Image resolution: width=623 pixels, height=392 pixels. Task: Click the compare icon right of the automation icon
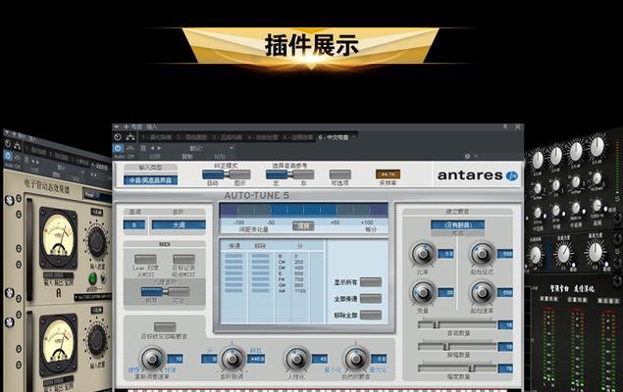(130, 148)
